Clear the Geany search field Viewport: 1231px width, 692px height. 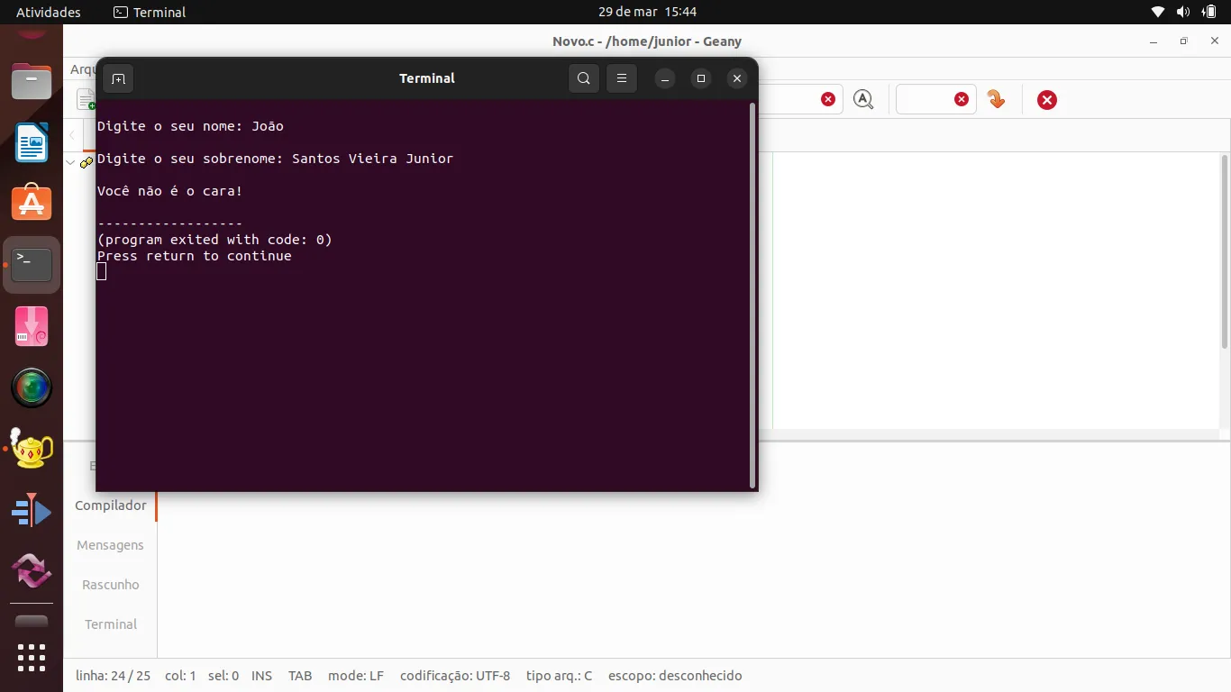coord(827,99)
